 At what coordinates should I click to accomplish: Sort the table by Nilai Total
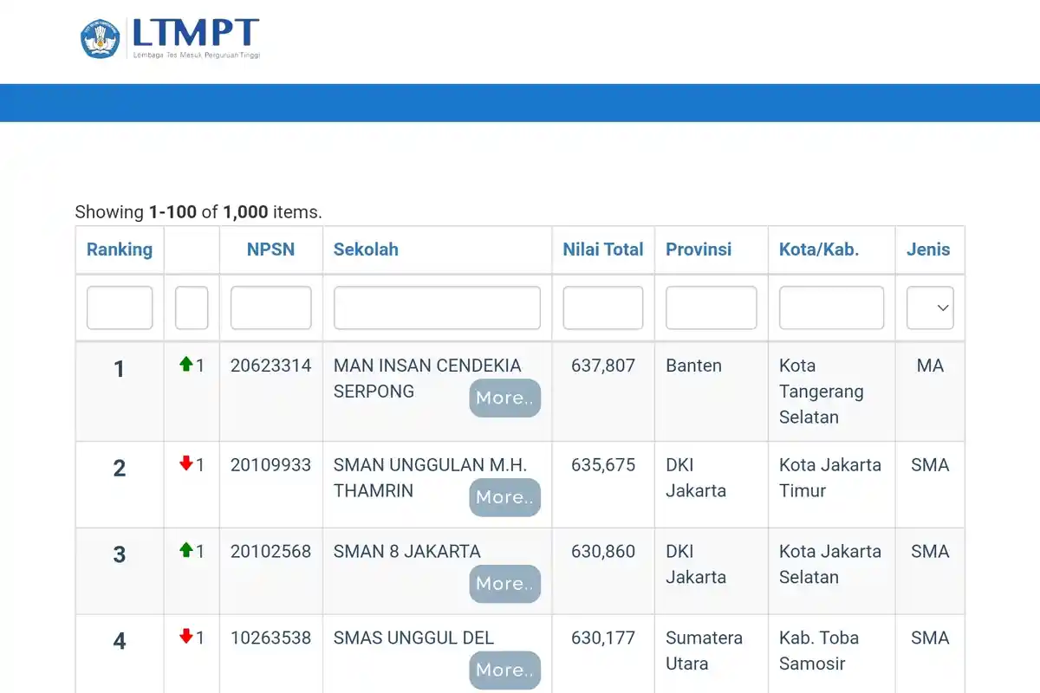click(x=602, y=249)
